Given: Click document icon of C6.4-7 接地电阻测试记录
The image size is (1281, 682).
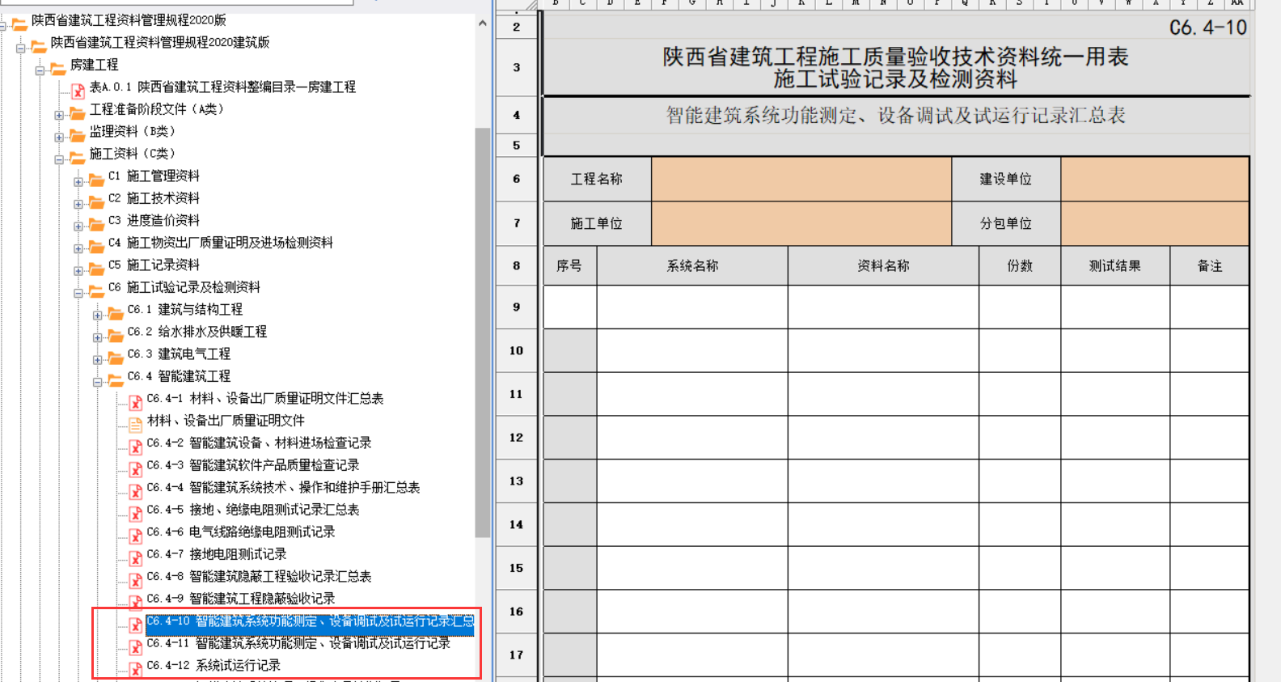Looking at the screenshot, I should (136, 557).
